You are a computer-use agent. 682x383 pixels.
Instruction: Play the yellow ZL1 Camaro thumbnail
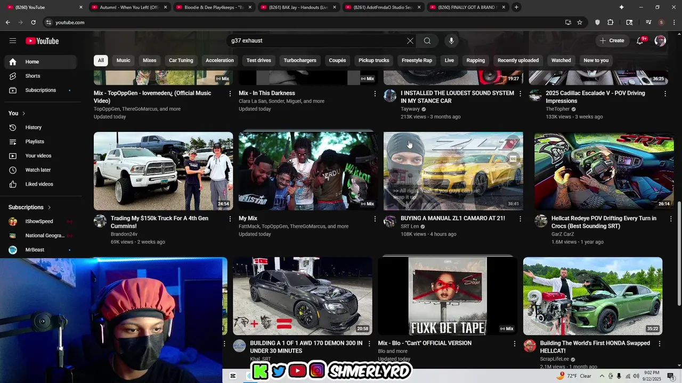point(453,171)
